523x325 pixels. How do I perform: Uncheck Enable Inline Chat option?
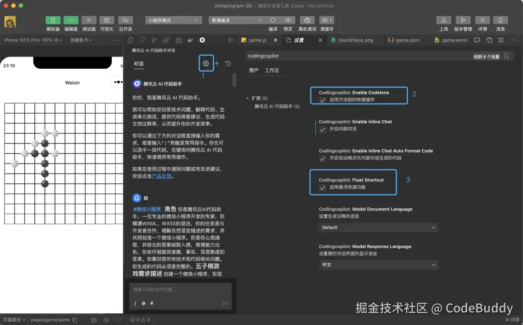pos(322,129)
